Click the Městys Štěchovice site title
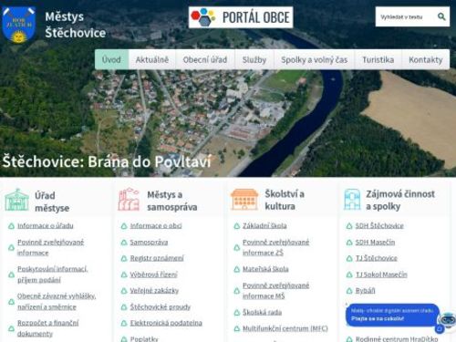This screenshot has width=456, height=342. coord(76,25)
